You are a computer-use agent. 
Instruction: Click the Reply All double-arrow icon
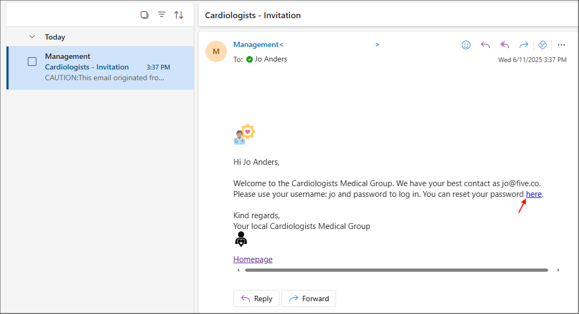[504, 45]
